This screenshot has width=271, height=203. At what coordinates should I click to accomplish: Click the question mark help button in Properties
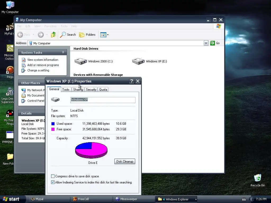tap(132, 81)
